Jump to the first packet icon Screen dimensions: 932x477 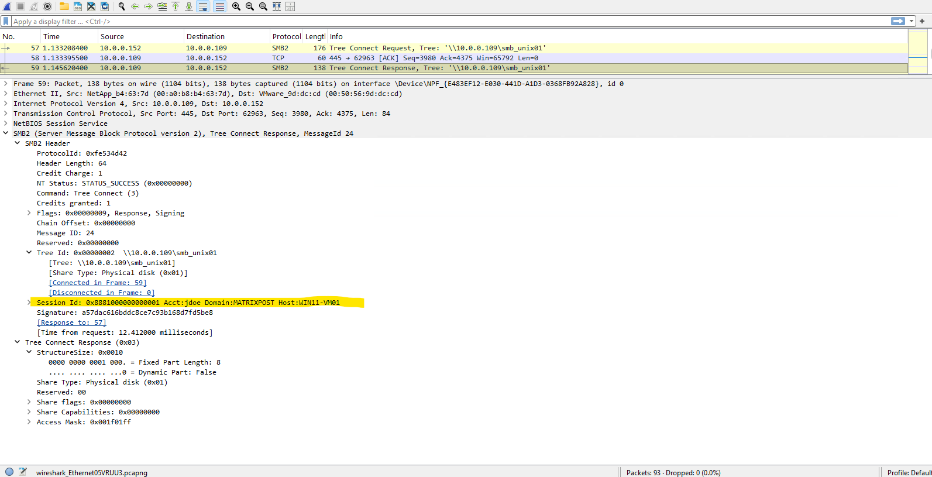pyautogui.click(x=176, y=6)
